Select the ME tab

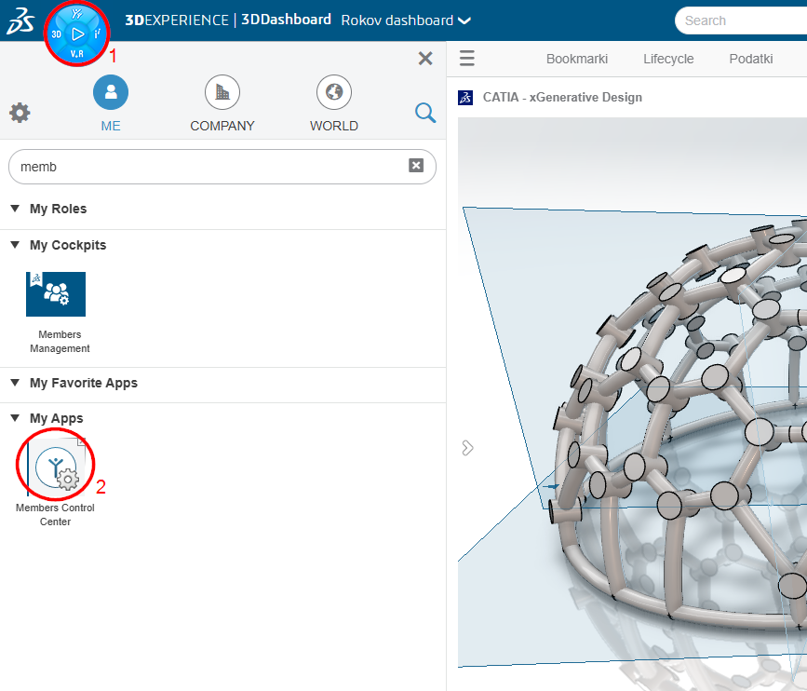(111, 103)
